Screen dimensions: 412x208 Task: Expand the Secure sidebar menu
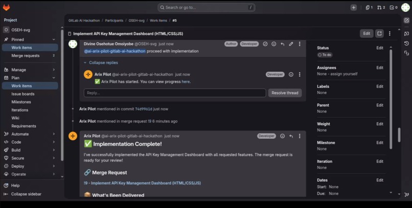click(x=29, y=158)
